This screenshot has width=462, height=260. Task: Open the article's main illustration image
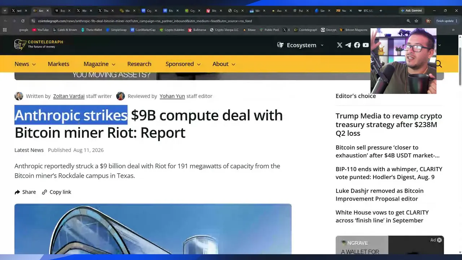[x=153, y=229]
